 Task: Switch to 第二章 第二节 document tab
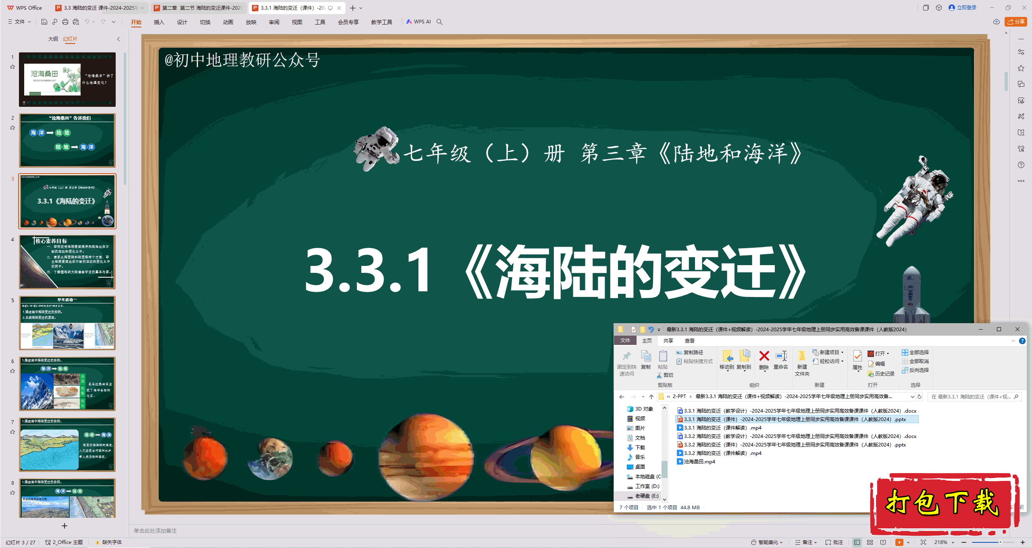tap(199, 8)
